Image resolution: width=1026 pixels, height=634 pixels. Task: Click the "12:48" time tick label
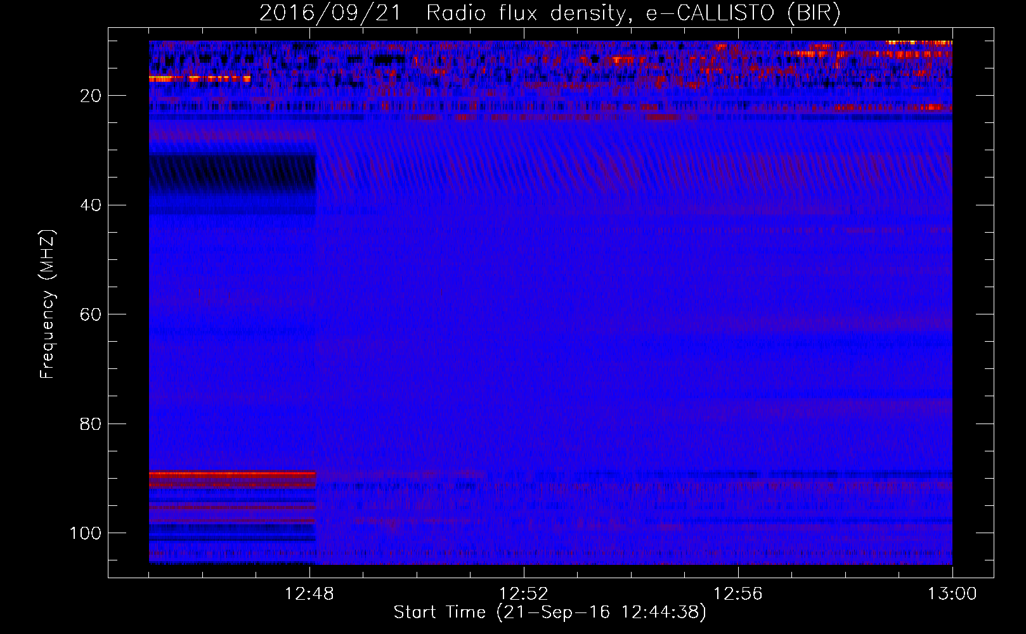[x=309, y=594]
